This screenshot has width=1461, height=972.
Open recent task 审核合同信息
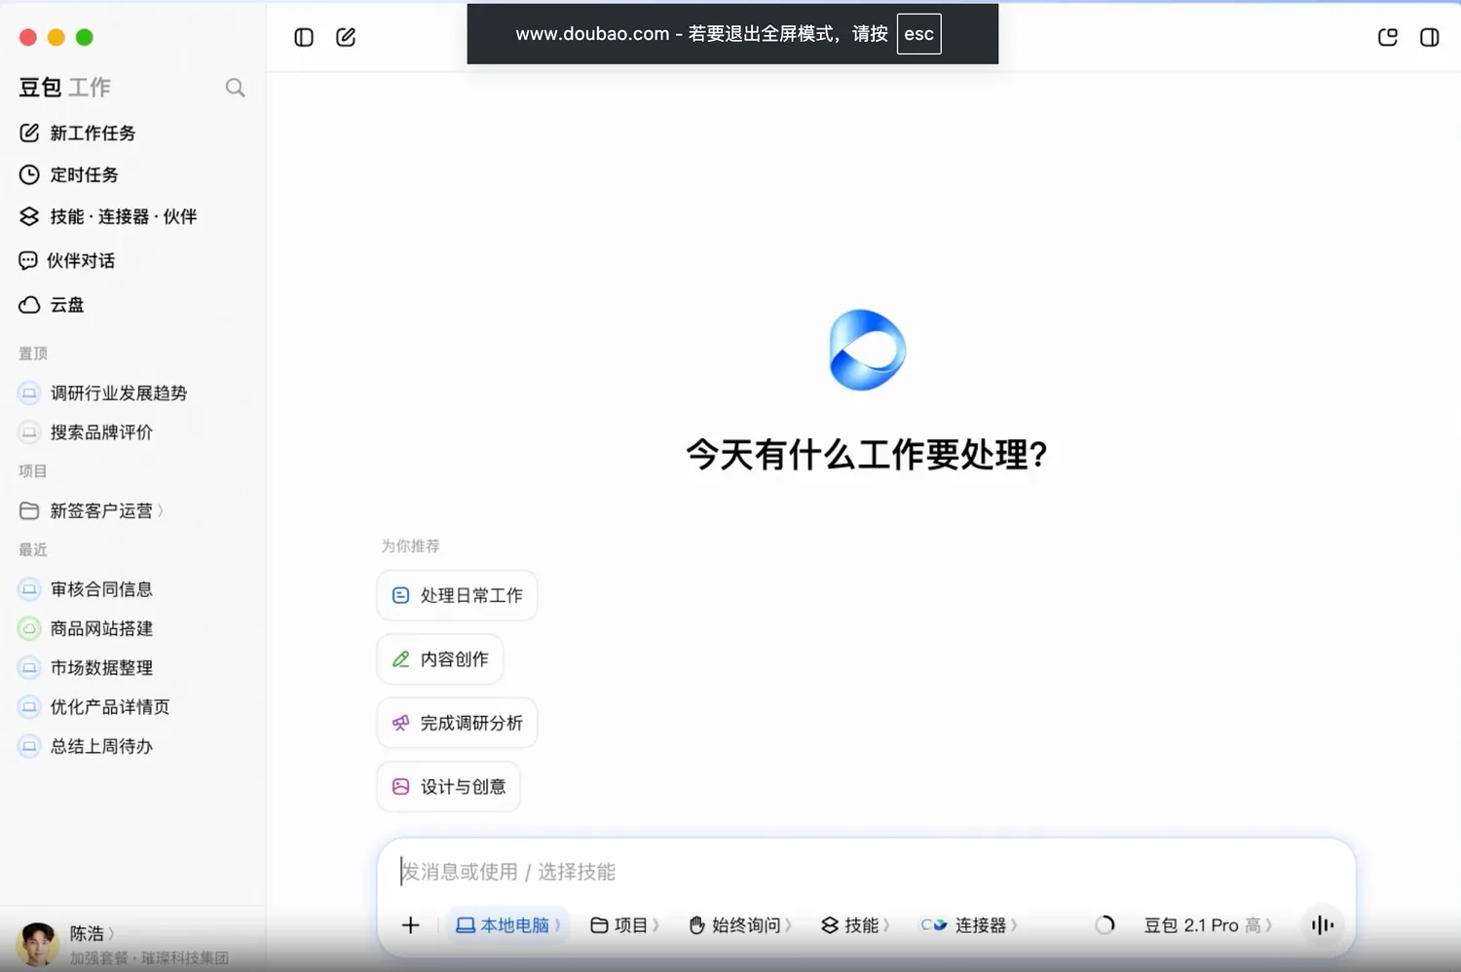86,589
